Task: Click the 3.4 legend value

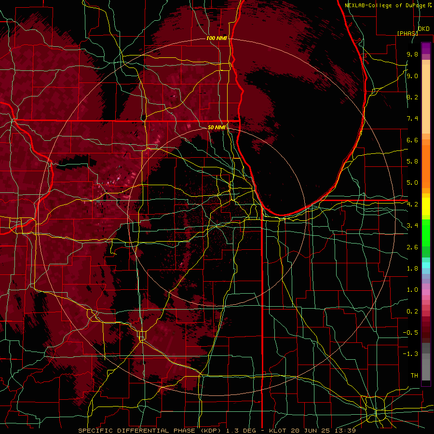Action: point(412,226)
